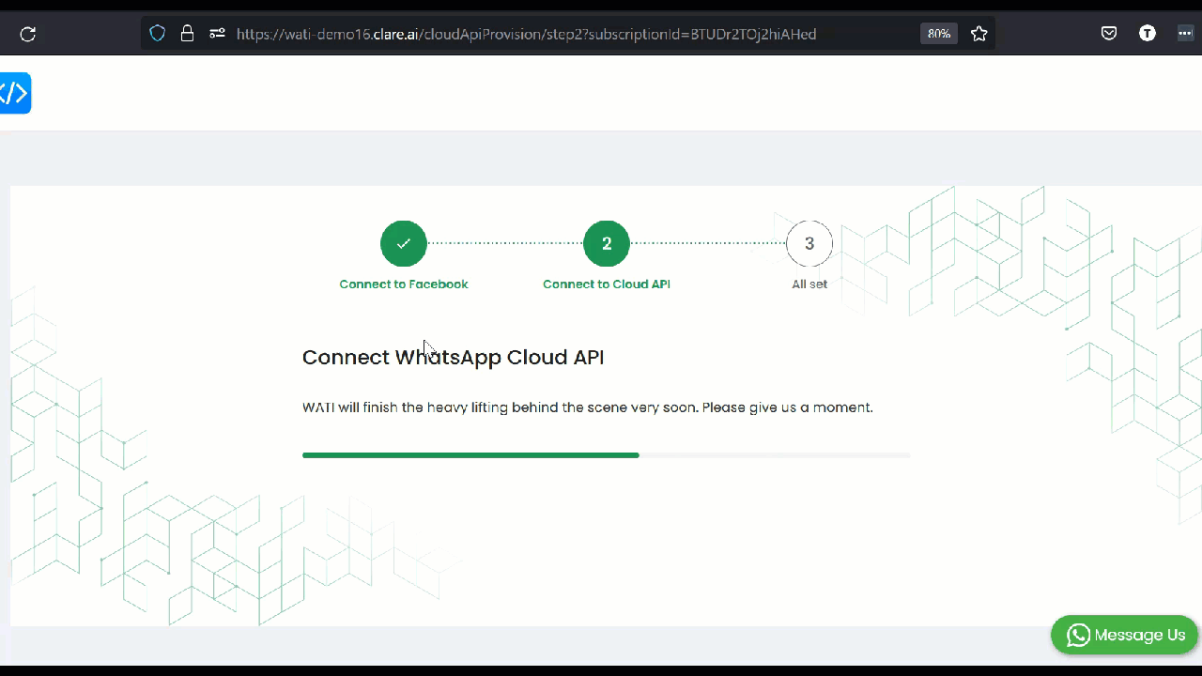
Task: Open the Pocket save icon
Action: (1109, 34)
